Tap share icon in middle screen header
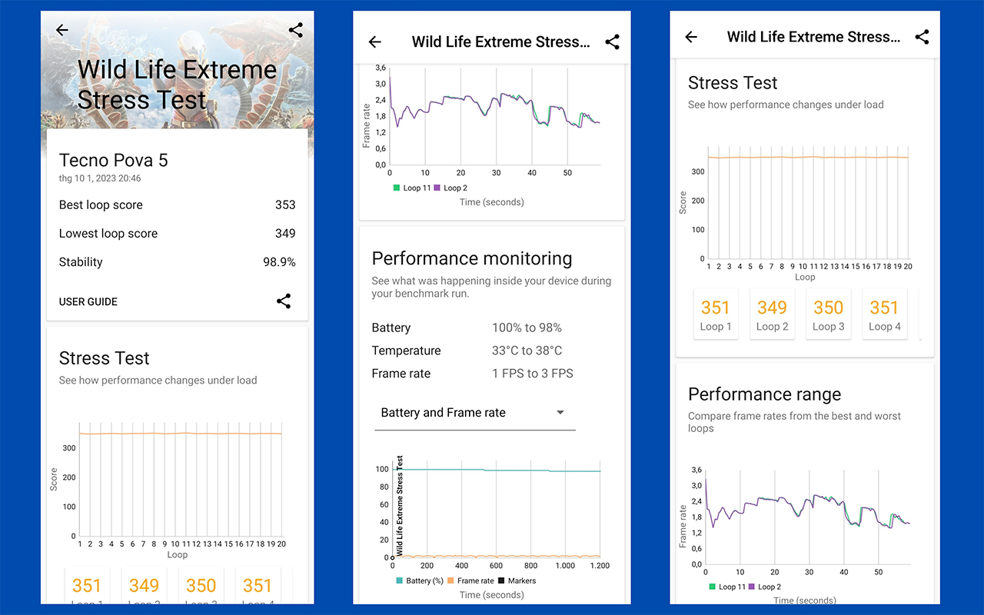The image size is (984, 615). (612, 42)
